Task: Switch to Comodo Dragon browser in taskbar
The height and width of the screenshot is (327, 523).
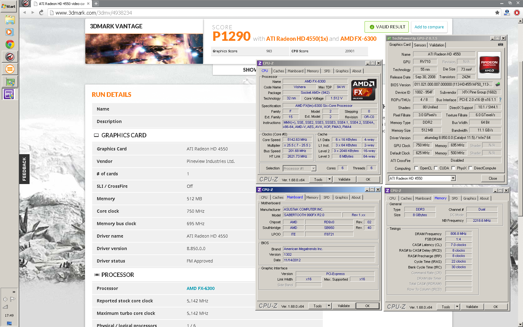Action: point(10,57)
